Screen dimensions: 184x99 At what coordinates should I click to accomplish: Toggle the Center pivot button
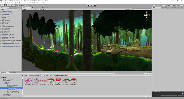21,5
